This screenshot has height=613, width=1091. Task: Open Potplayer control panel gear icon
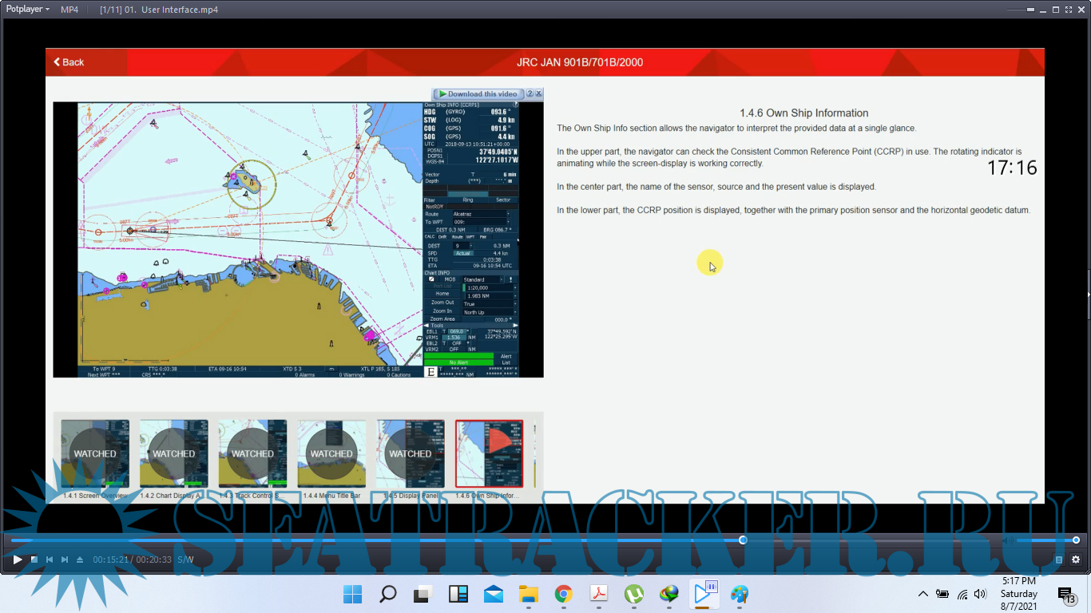1075,560
